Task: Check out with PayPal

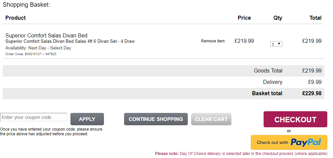Action: click(289, 142)
